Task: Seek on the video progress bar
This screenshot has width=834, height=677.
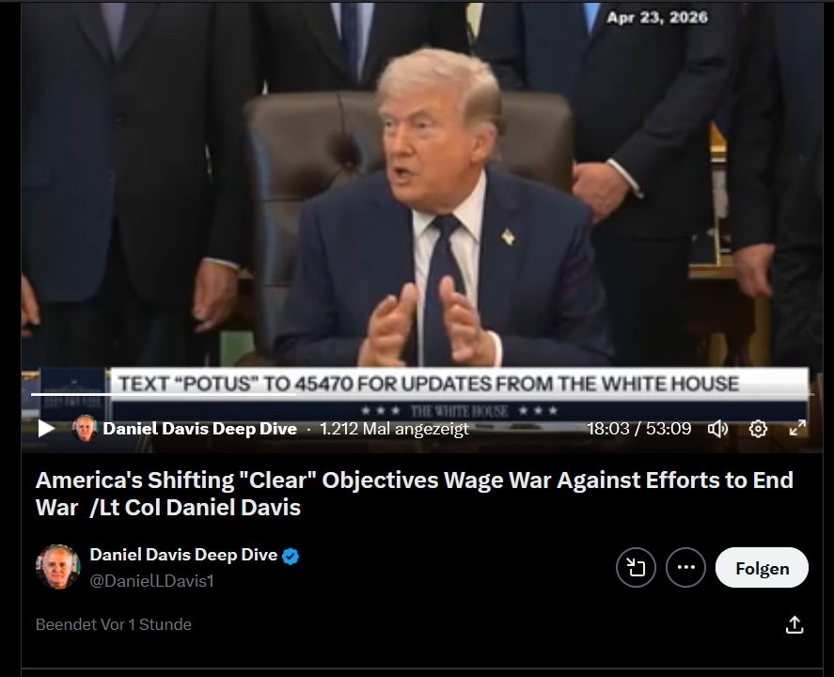Action: point(422,395)
